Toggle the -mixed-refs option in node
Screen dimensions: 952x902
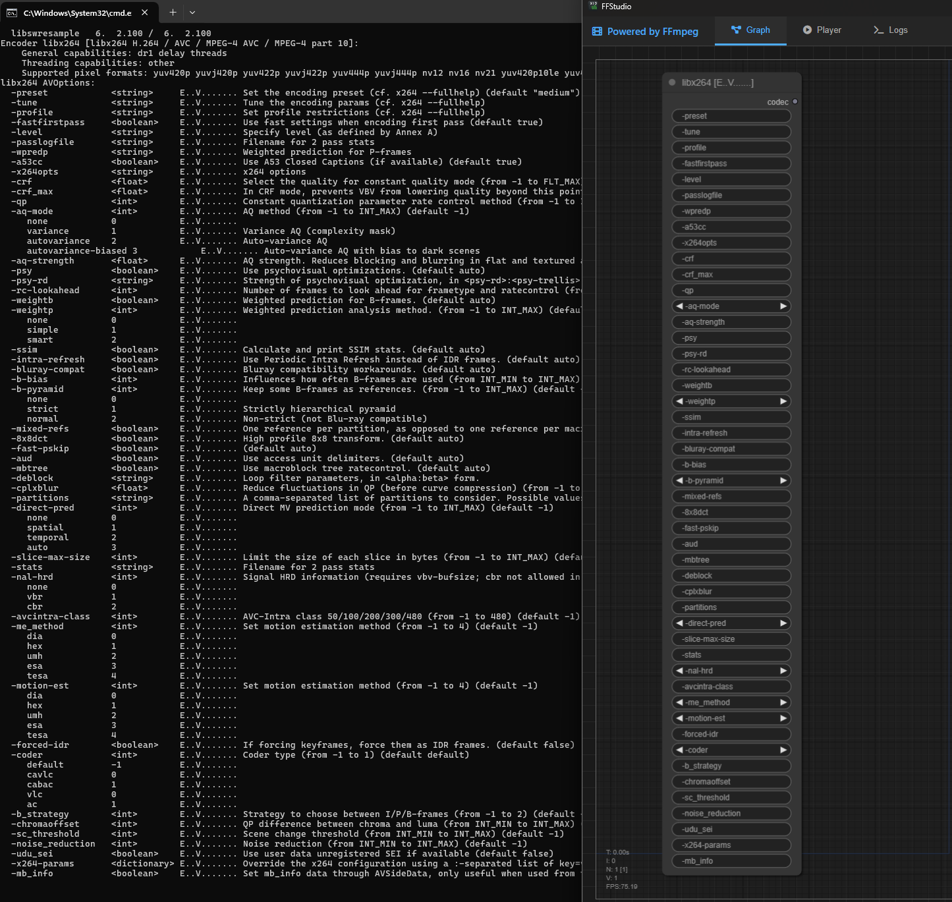point(731,496)
